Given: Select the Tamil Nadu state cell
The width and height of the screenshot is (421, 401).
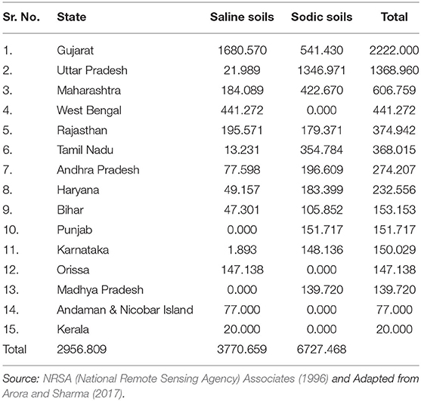Looking at the screenshot, I should pos(85,150).
